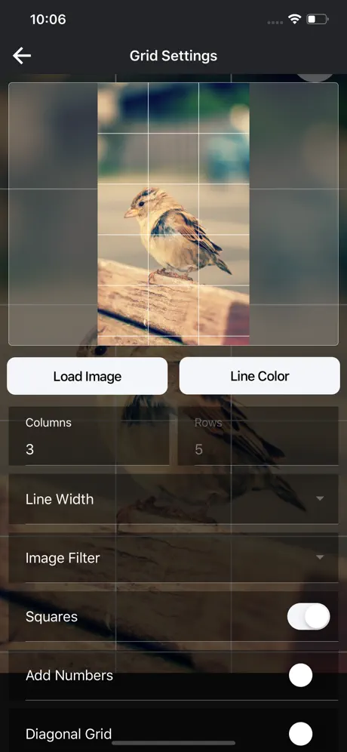
Task: Tap the Grid Settings title
Action: [x=173, y=56]
